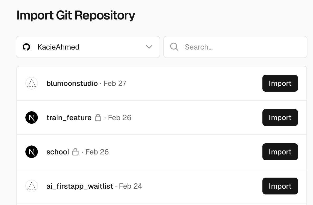313x205 pixels.
Task: Select the Next.js icon beside train_feature
Action: 31,118
